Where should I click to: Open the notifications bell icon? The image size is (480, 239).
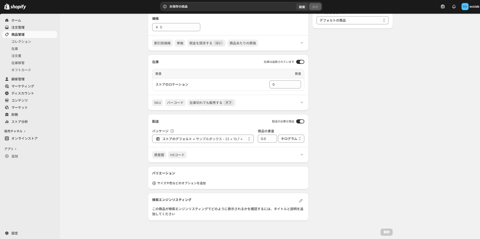coord(454,7)
